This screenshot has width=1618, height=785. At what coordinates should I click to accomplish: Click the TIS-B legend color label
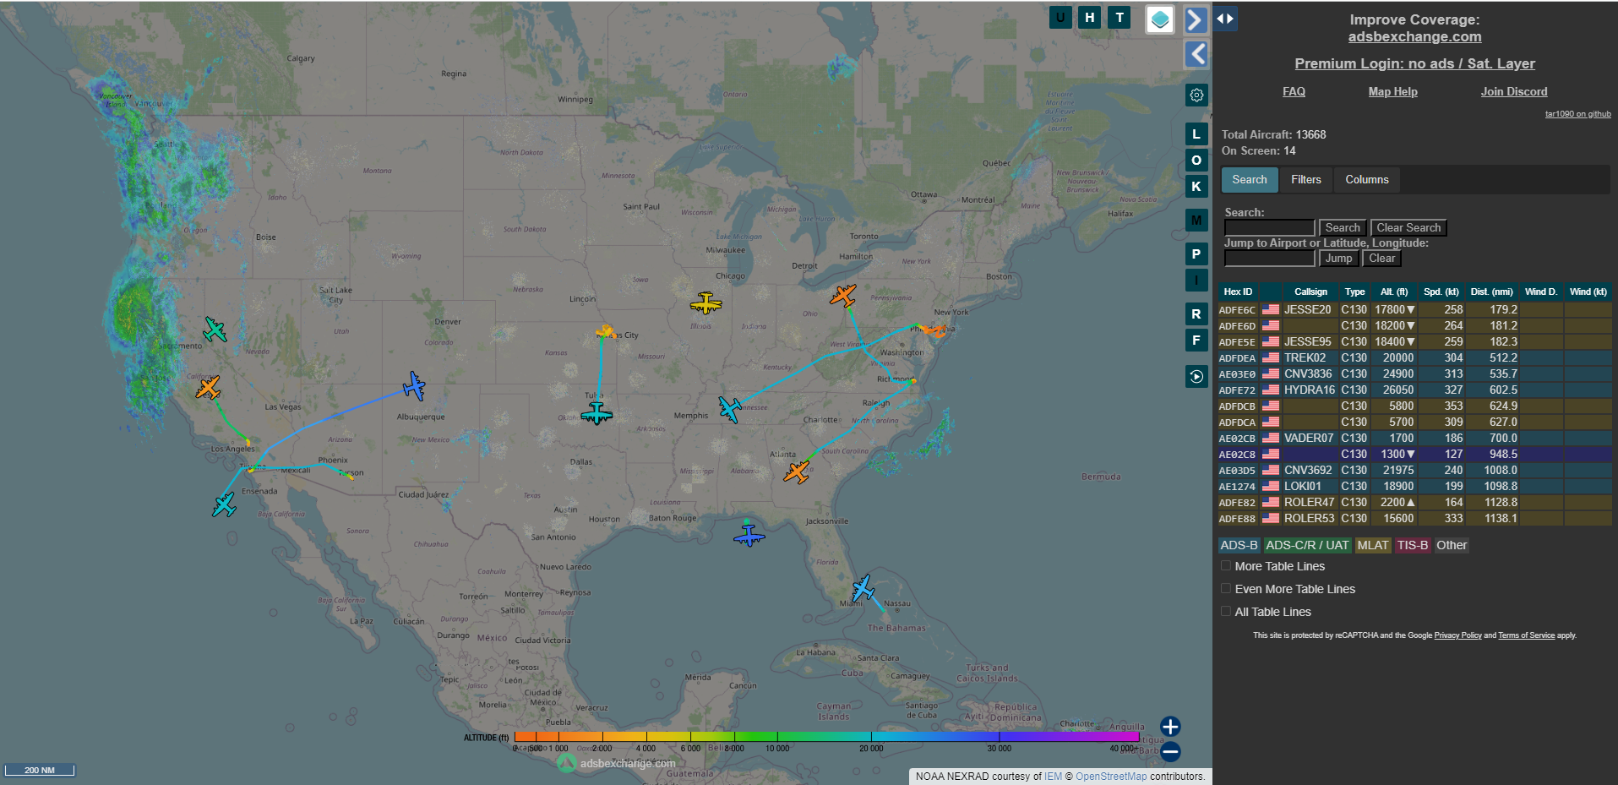1413,545
